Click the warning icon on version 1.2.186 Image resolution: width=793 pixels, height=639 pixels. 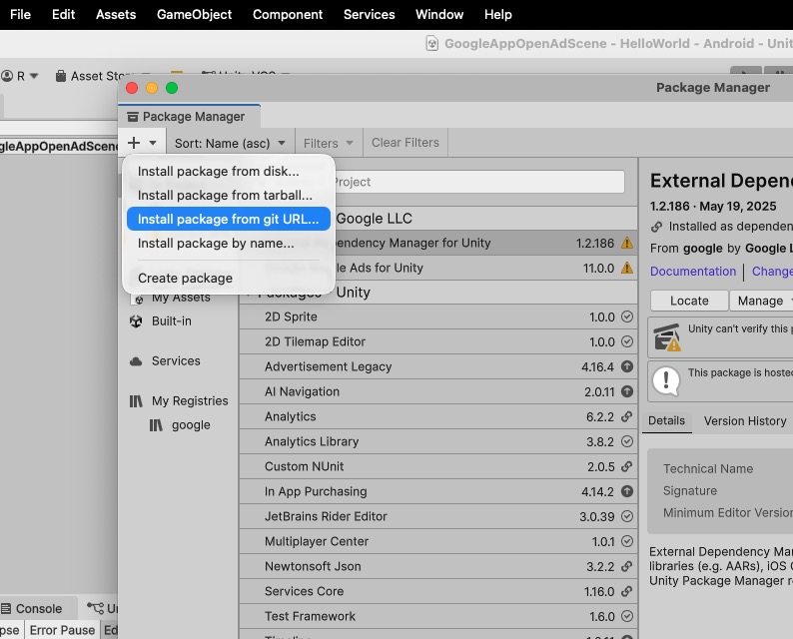627,243
